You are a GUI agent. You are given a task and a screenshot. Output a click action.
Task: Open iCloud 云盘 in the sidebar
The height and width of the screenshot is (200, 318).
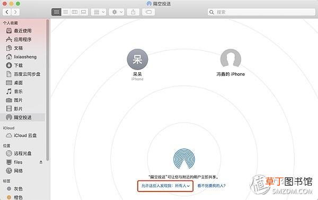pyautogui.click(x=22, y=135)
